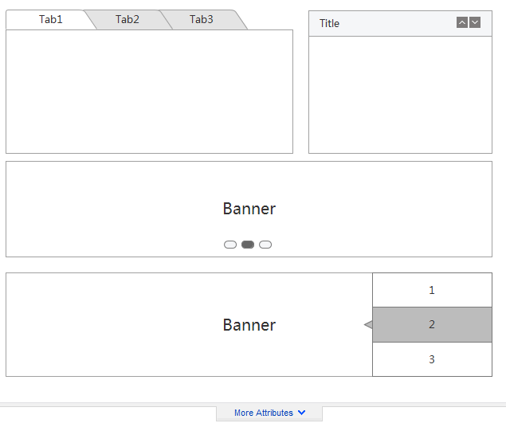The width and height of the screenshot is (506, 427).
Task: Choose item 1 in banner list
Action: 432,290
